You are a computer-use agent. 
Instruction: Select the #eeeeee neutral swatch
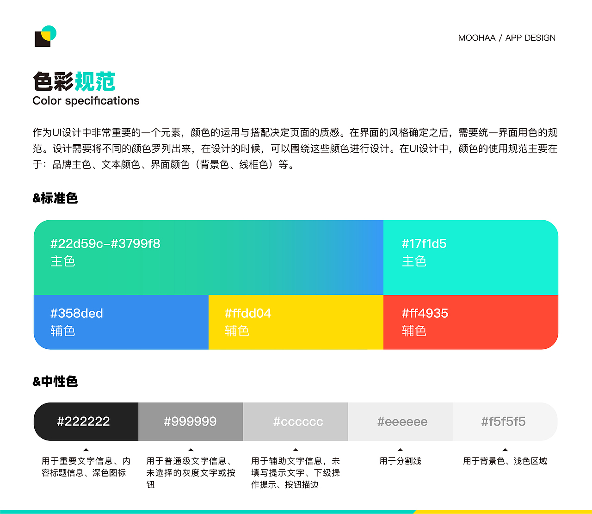pyautogui.click(x=400, y=421)
